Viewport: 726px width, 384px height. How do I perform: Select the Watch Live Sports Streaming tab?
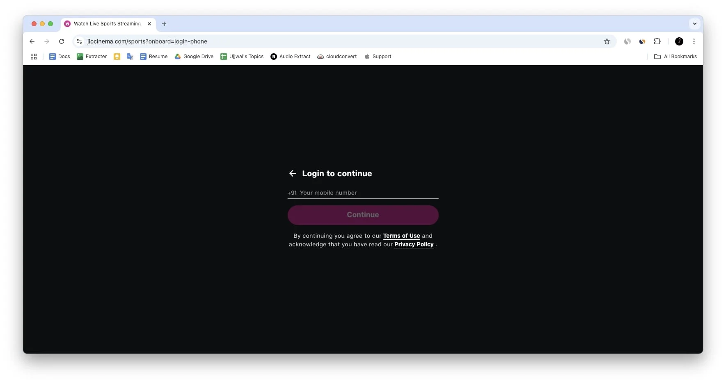coord(107,24)
